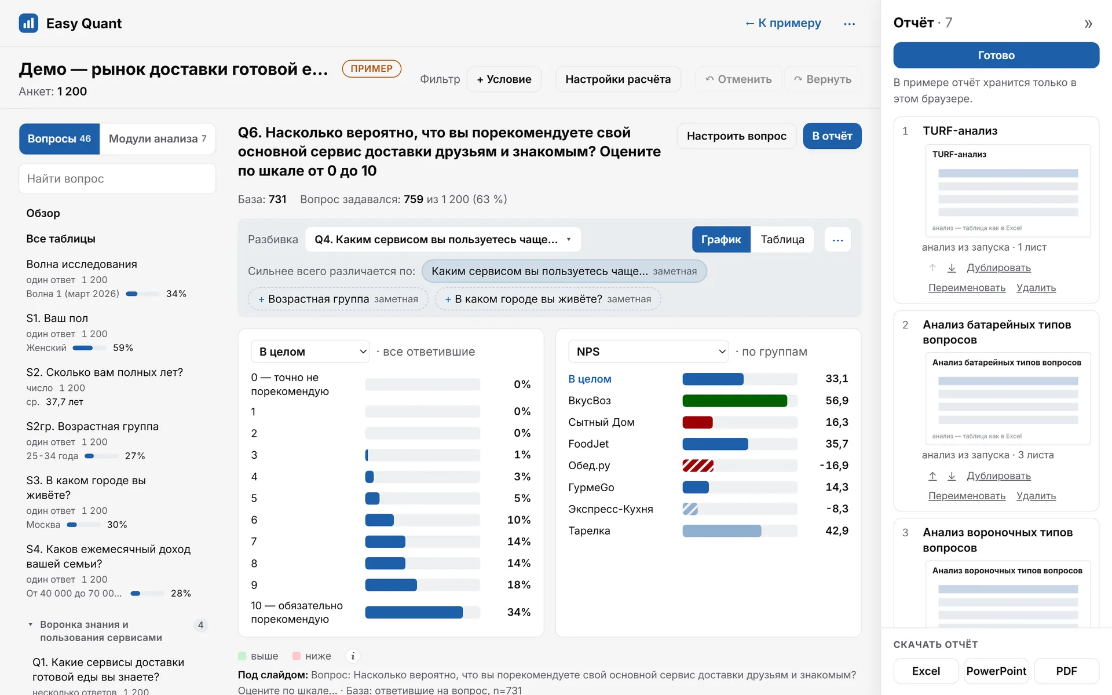Click the info icon beside the legend
The height and width of the screenshot is (695, 1112).
pos(353,656)
